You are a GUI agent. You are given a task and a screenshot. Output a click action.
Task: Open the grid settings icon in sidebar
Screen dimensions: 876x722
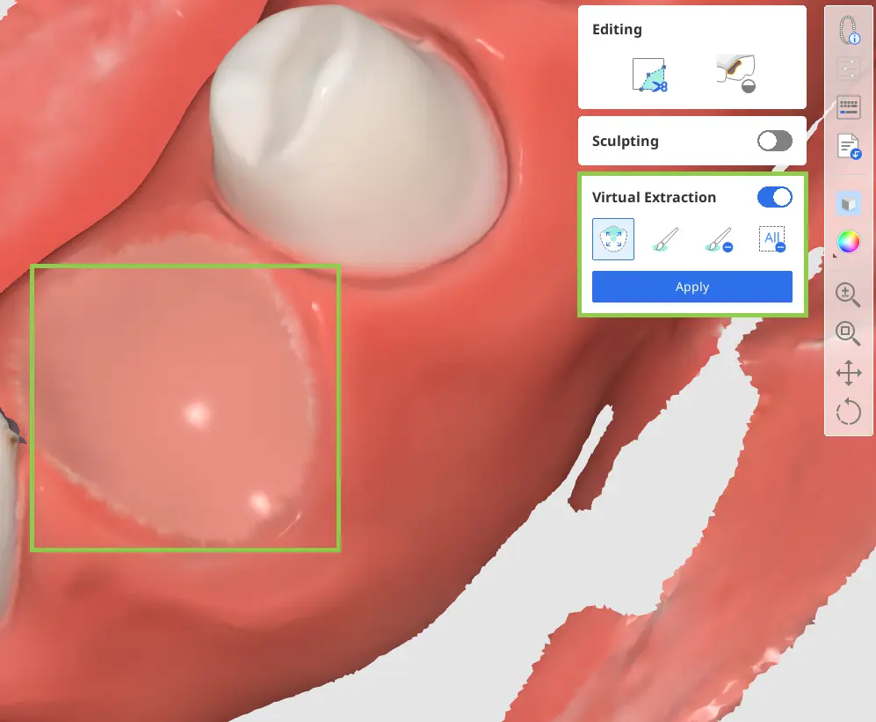pyautogui.click(x=849, y=69)
